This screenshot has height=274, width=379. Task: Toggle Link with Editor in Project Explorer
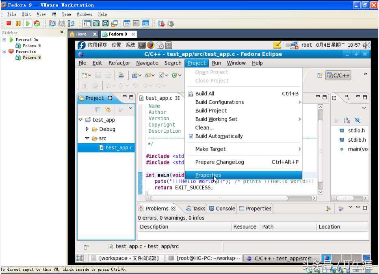(108, 109)
